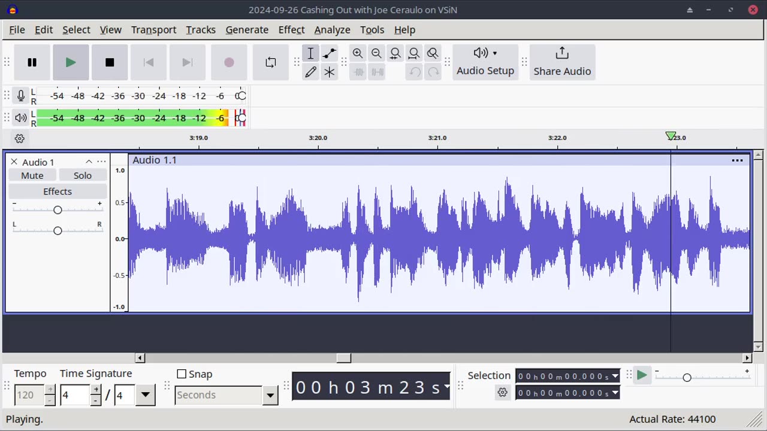
Task: Open the selection start time format dropdown
Action: [x=615, y=377]
